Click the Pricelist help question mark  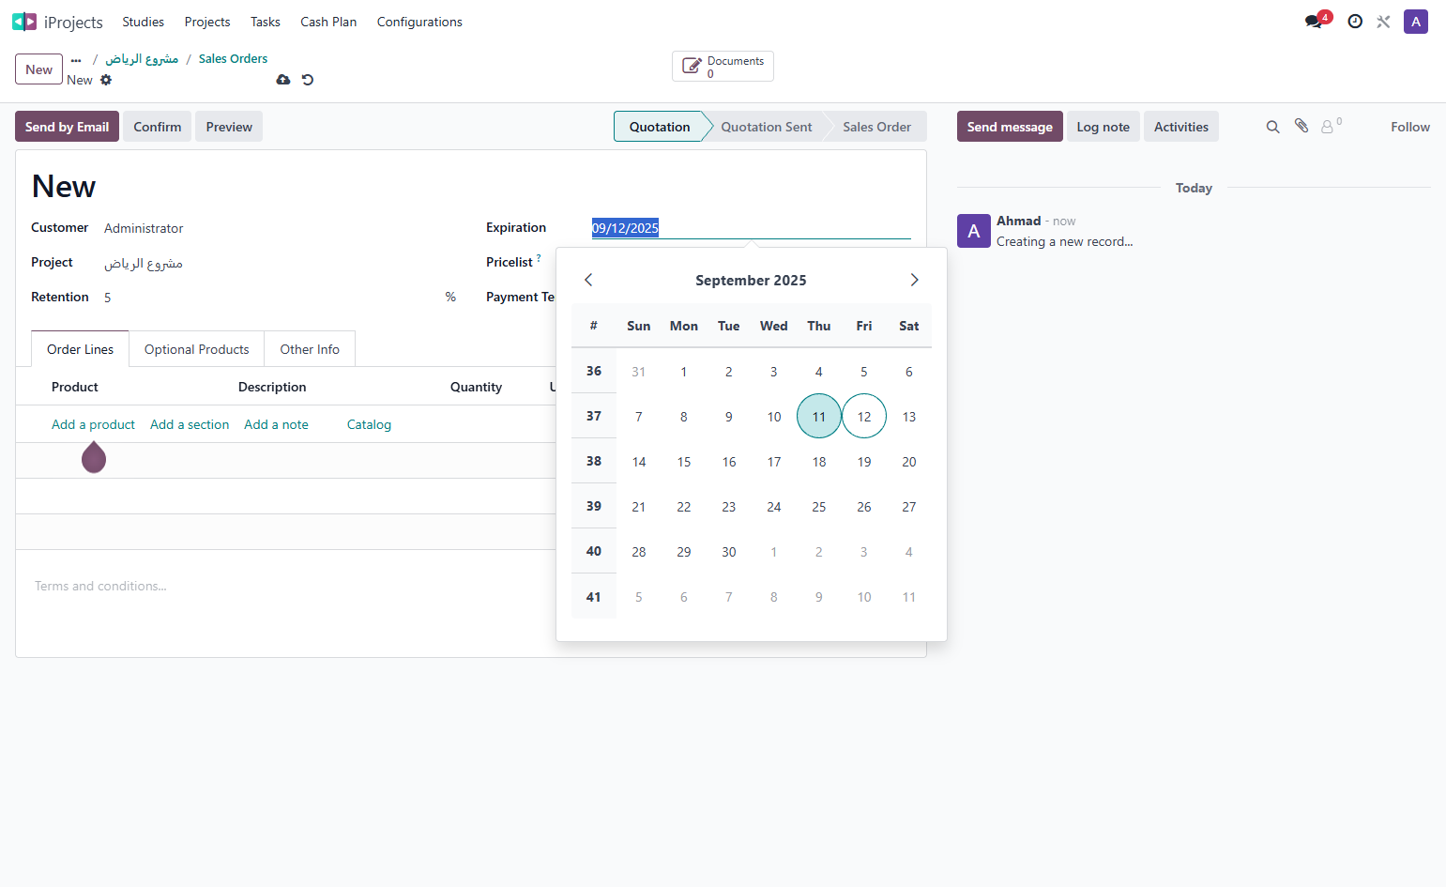pyautogui.click(x=539, y=258)
